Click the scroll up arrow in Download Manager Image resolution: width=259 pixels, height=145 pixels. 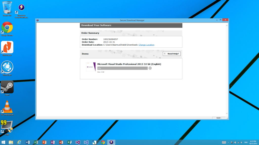coord(227,25)
